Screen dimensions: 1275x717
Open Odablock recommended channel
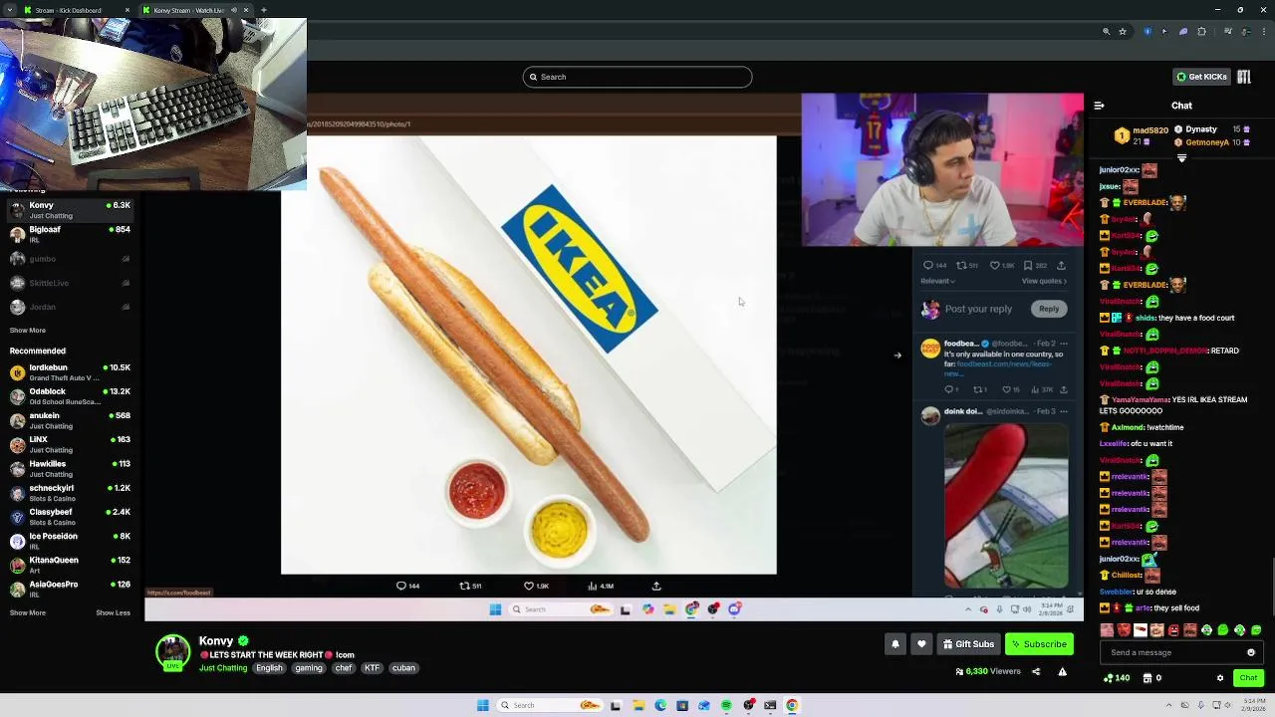70,396
